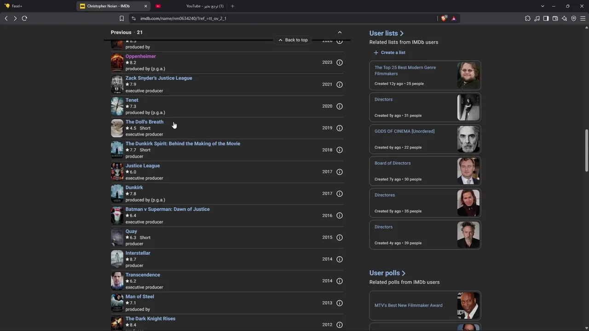Open Brave Shields panel
This screenshot has width=589, height=331.
tap(444, 18)
